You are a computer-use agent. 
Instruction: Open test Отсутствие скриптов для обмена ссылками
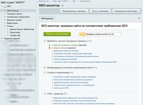75,77
